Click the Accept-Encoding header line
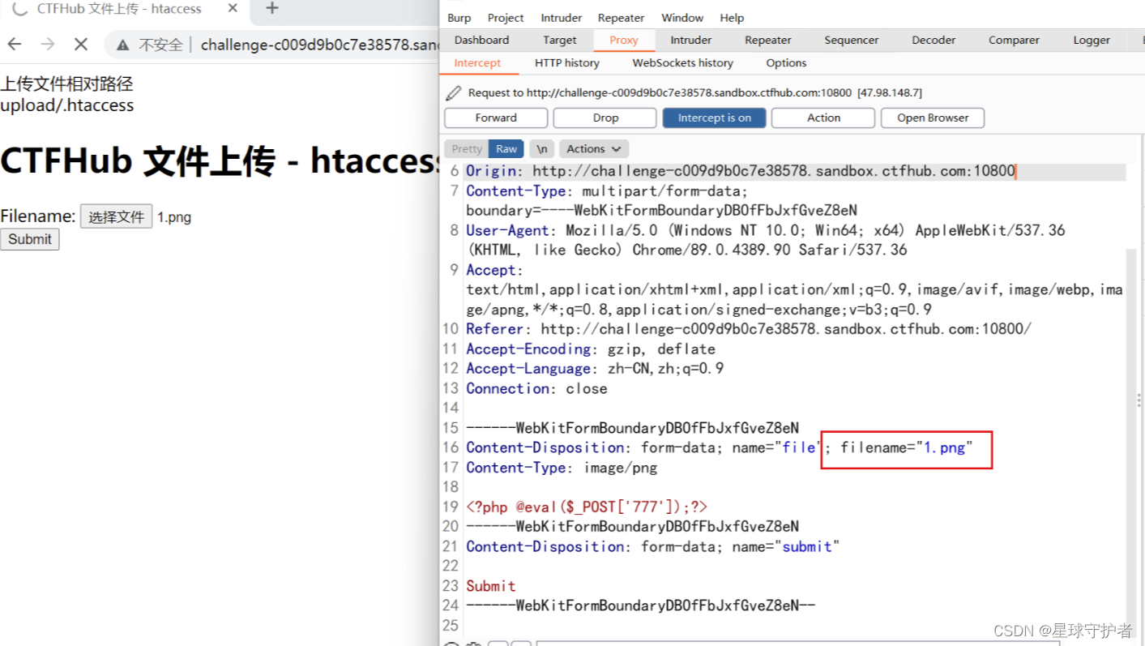Viewport: 1145px width, 646px height. 591,349
